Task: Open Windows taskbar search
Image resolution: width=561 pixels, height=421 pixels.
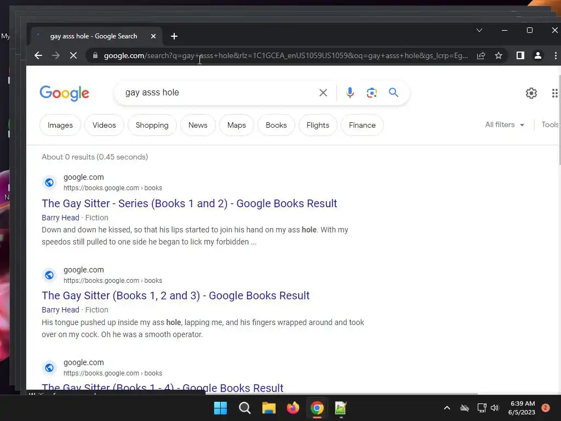Action: point(245,408)
